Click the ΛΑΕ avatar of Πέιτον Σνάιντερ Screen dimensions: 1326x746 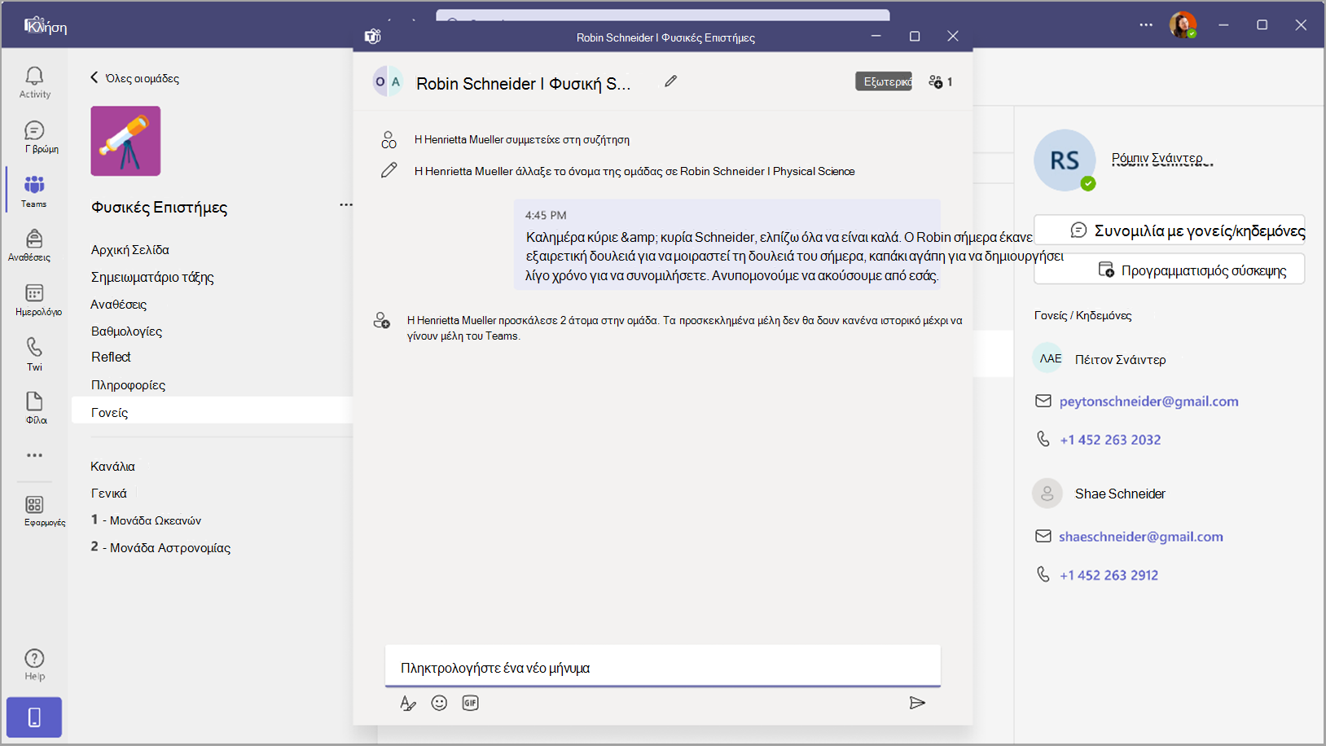click(1048, 358)
